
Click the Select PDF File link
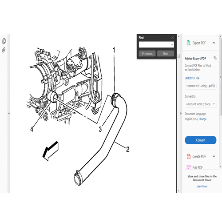coord(192,78)
